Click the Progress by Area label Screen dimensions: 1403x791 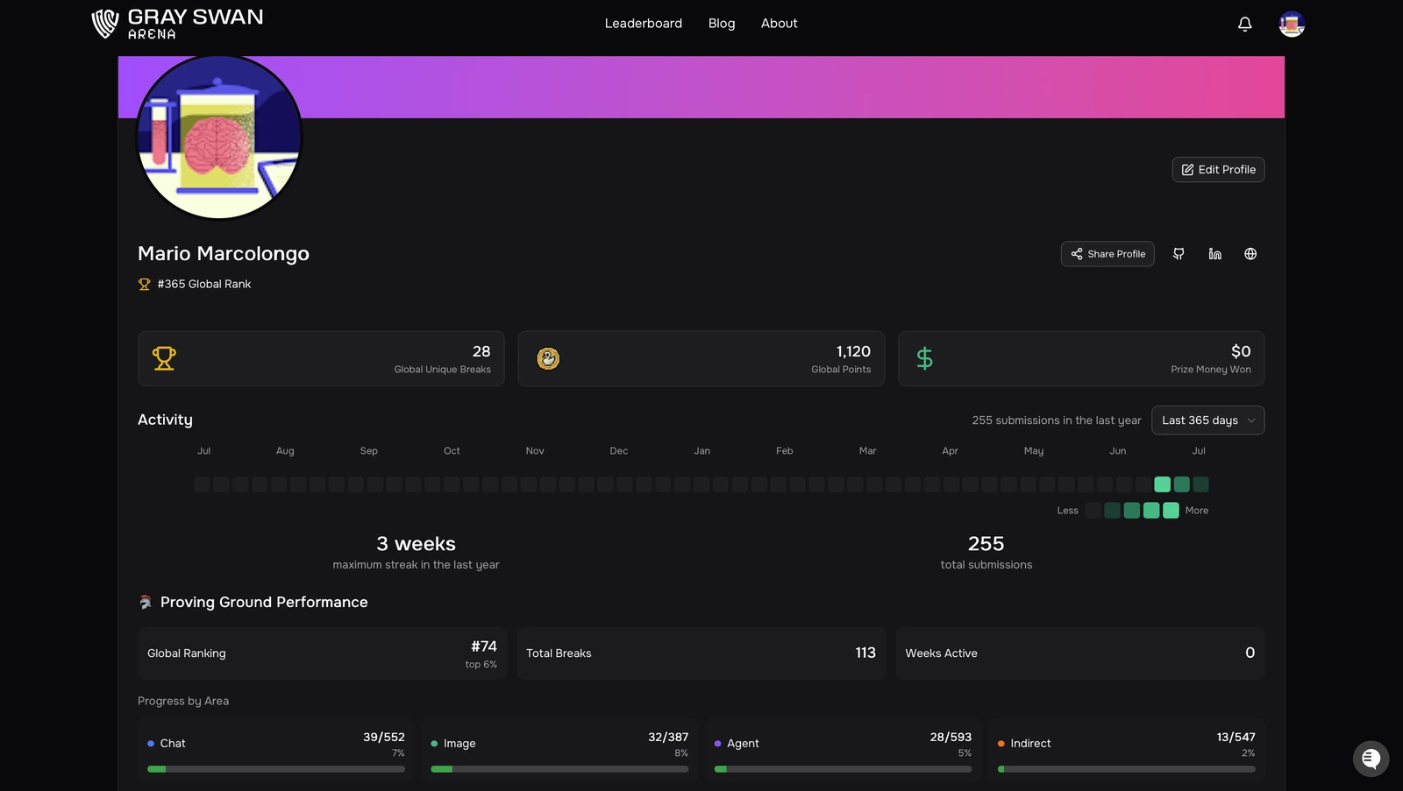(183, 702)
